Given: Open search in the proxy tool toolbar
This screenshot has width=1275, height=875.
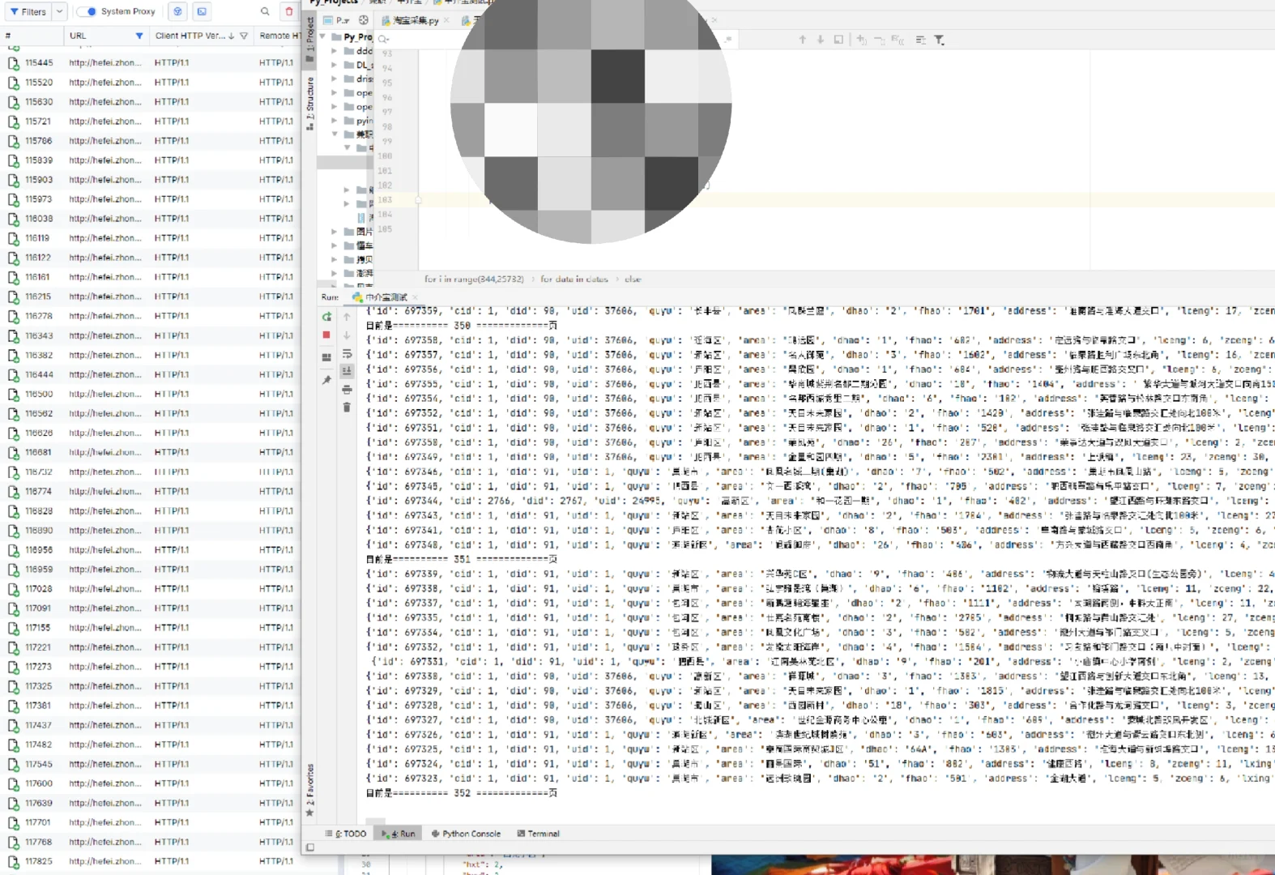Looking at the screenshot, I should tap(265, 11).
